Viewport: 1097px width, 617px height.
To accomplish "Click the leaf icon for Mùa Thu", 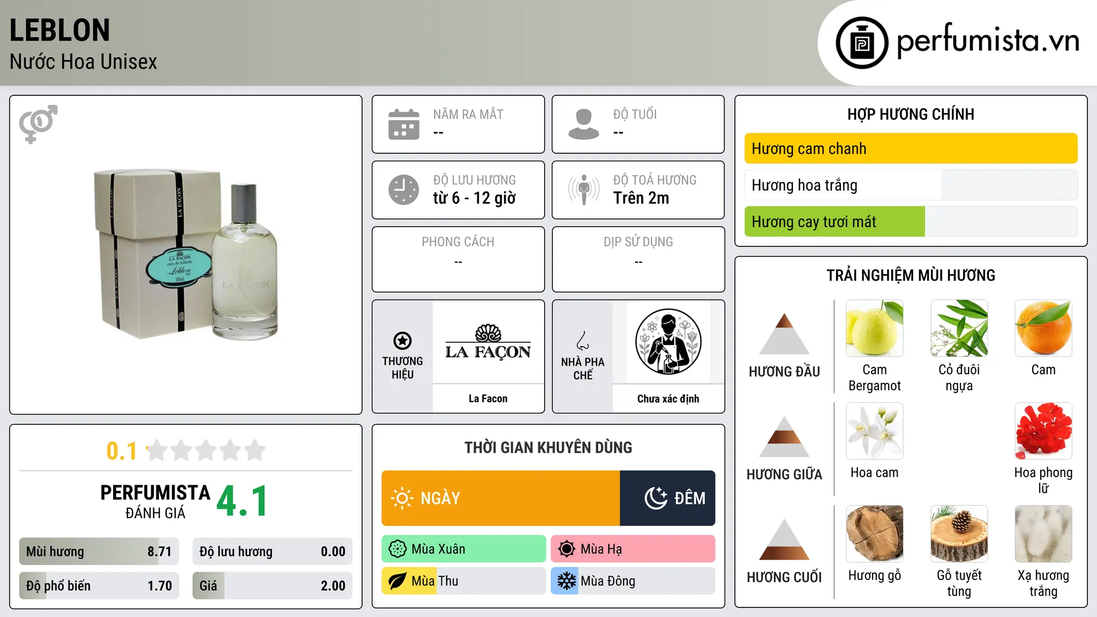I will (x=397, y=581).
